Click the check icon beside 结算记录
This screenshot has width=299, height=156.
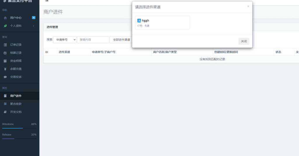5,53
